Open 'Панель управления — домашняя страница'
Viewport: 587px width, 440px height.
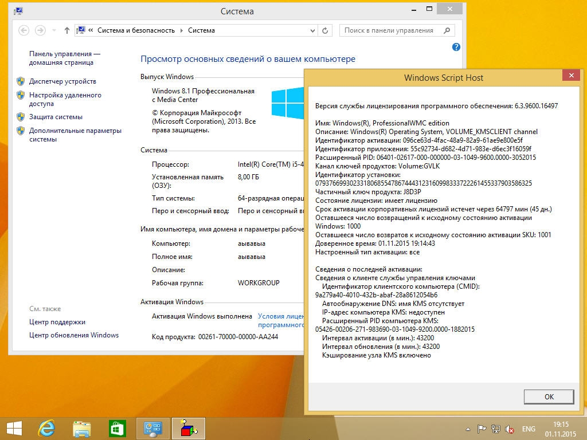pos(65,58)
